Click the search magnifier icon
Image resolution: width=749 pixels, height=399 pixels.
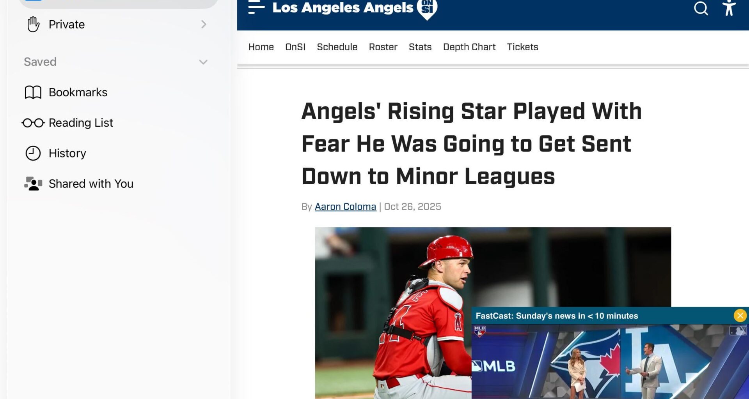[x=701, y=8]
